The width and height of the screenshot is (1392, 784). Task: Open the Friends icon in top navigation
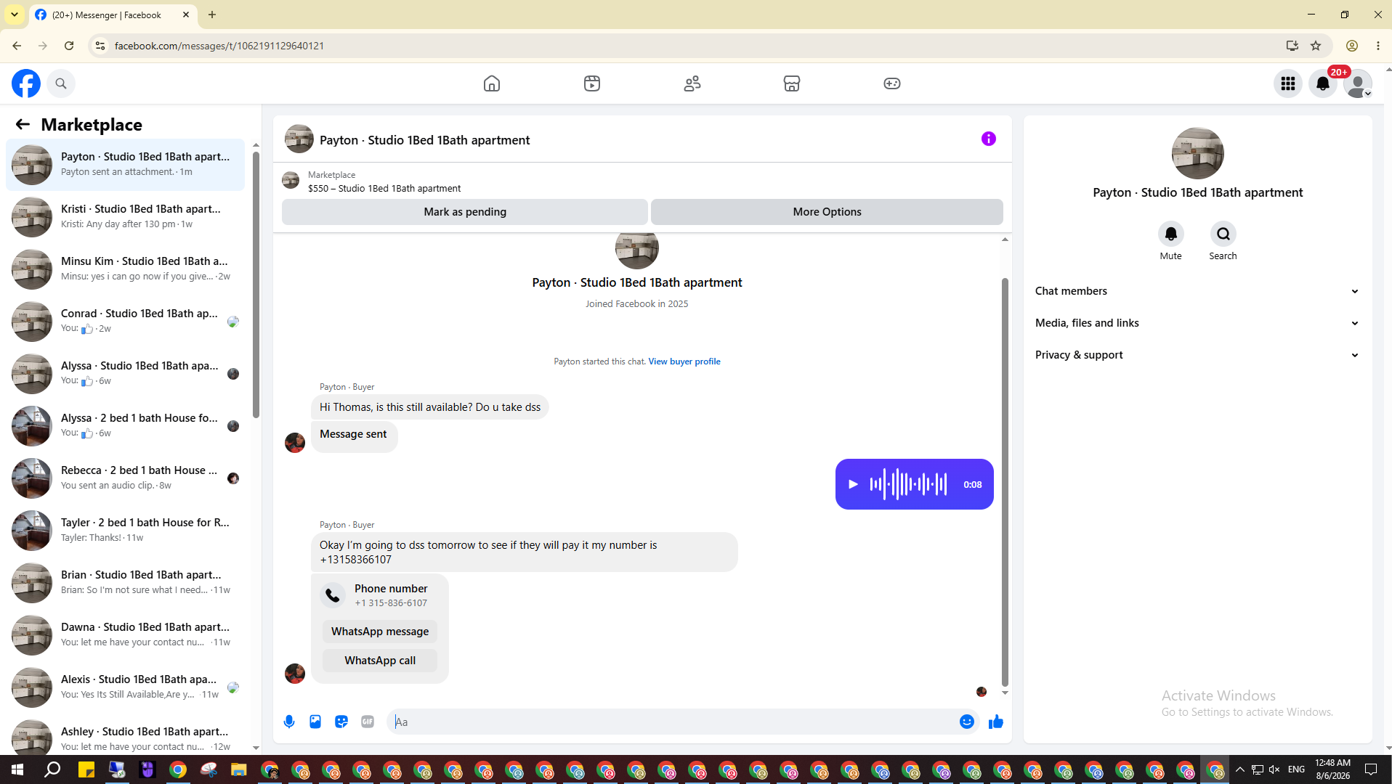tap(692, 83)
